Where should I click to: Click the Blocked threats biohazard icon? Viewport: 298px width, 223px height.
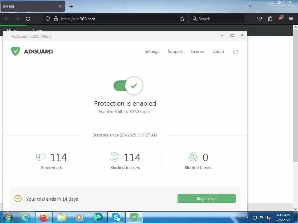pos(193,157)
